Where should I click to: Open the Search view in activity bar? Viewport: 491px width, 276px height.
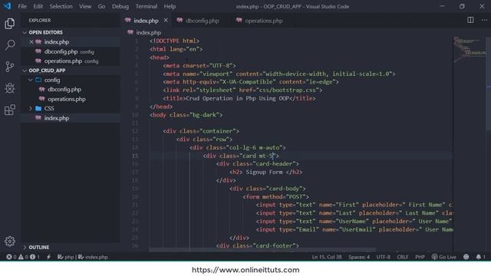coord(10,44)
